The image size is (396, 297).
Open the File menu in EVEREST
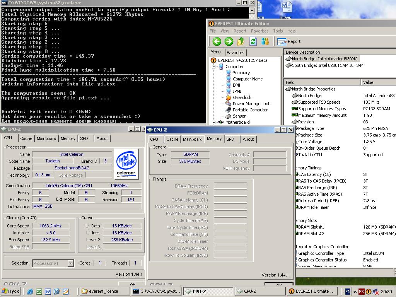(213, 31)
